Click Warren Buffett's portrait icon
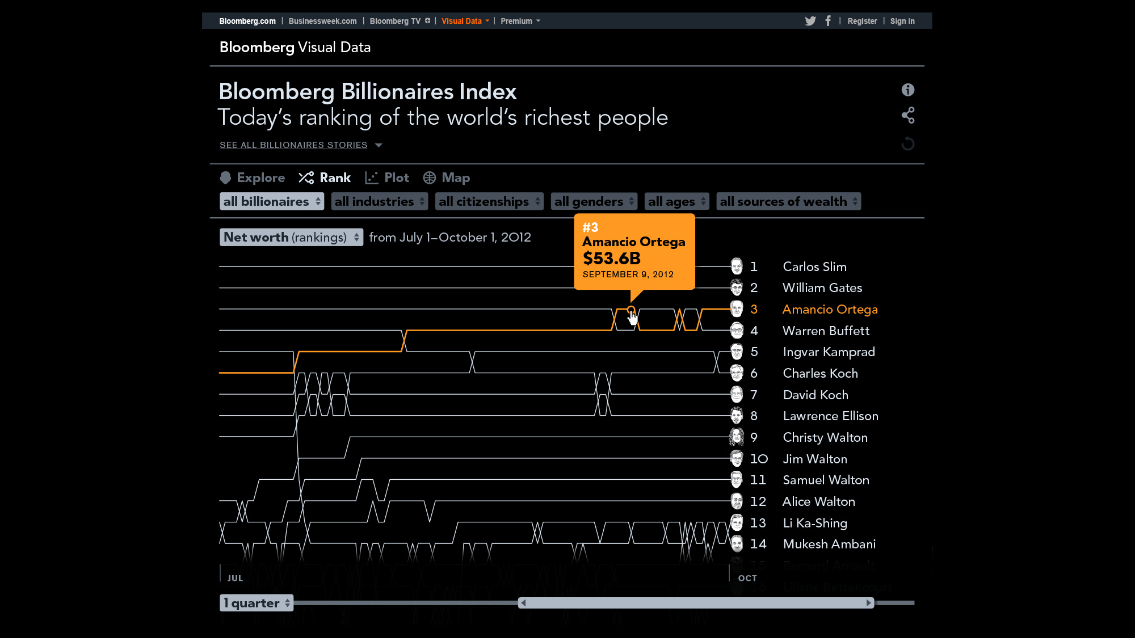The image size is (1135, 638). [736, 331]
